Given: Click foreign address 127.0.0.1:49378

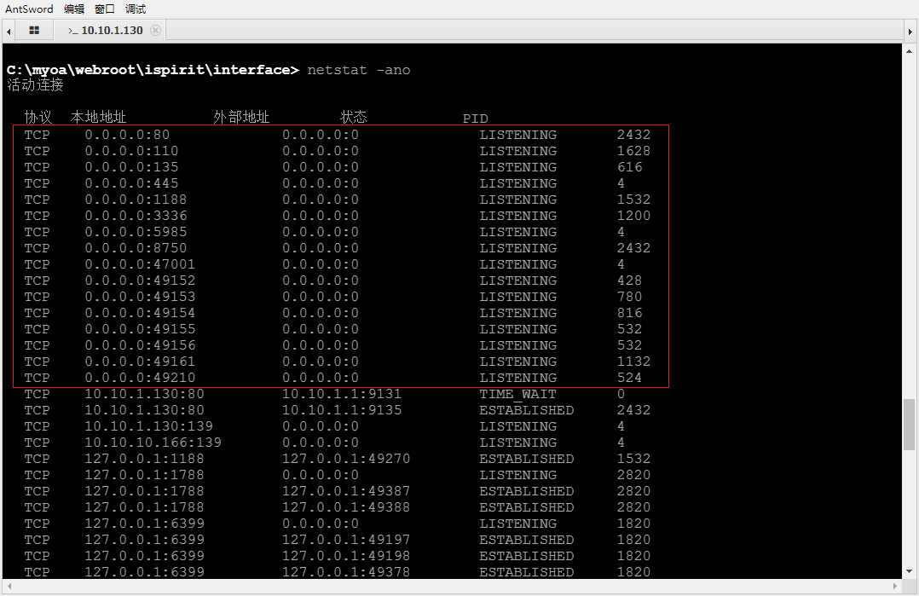Looking at the screenshot, I should [346, 572].
